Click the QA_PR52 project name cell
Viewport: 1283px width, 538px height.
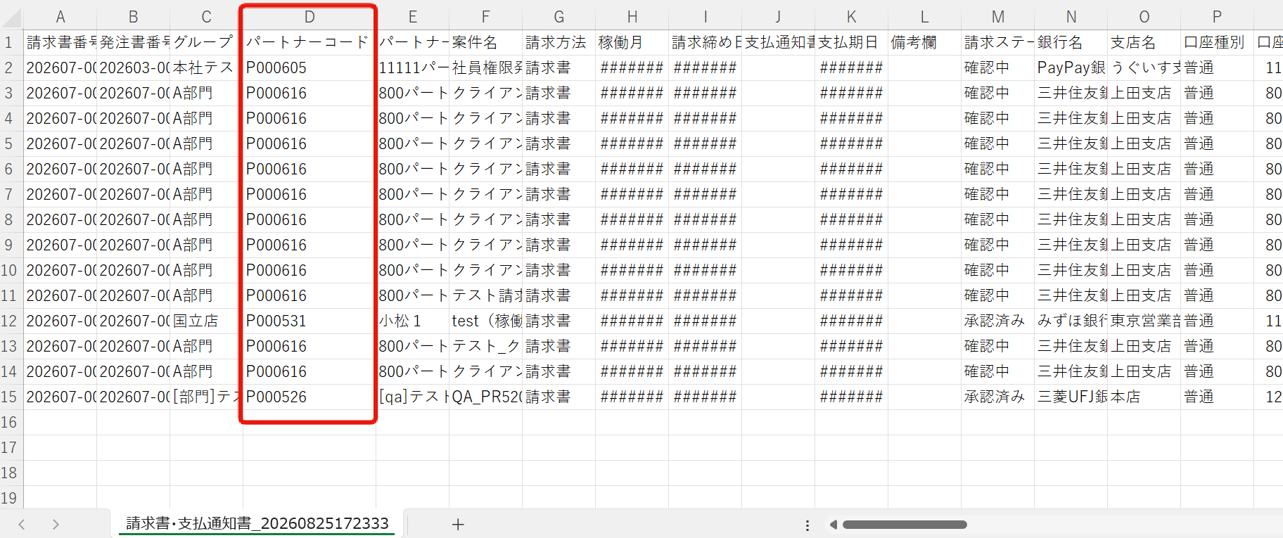[486, 397]
